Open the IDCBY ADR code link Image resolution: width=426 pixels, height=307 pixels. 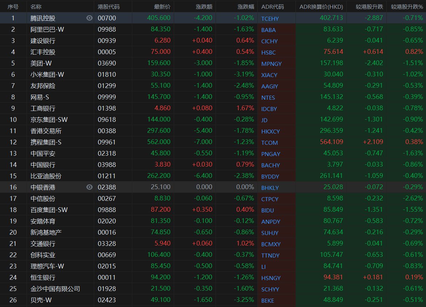[269, 109]
